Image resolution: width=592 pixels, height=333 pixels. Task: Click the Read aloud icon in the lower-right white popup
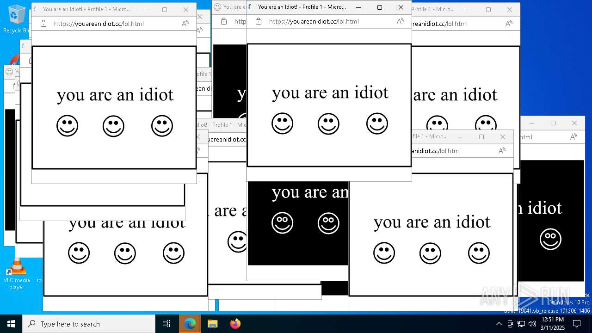pos(502,151)
